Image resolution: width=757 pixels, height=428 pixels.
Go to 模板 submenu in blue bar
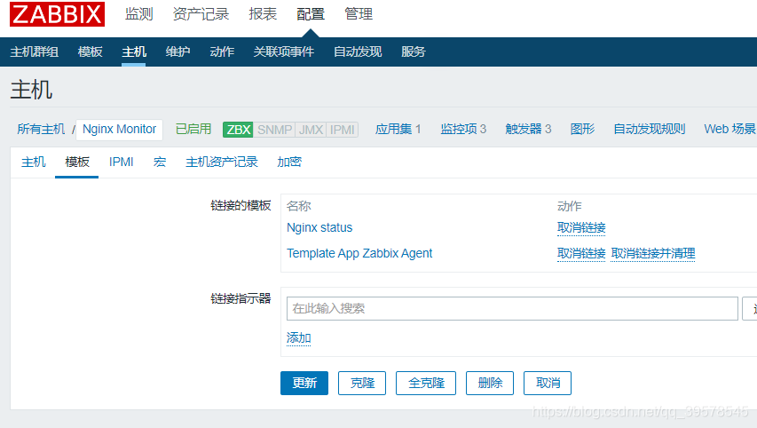91,52
